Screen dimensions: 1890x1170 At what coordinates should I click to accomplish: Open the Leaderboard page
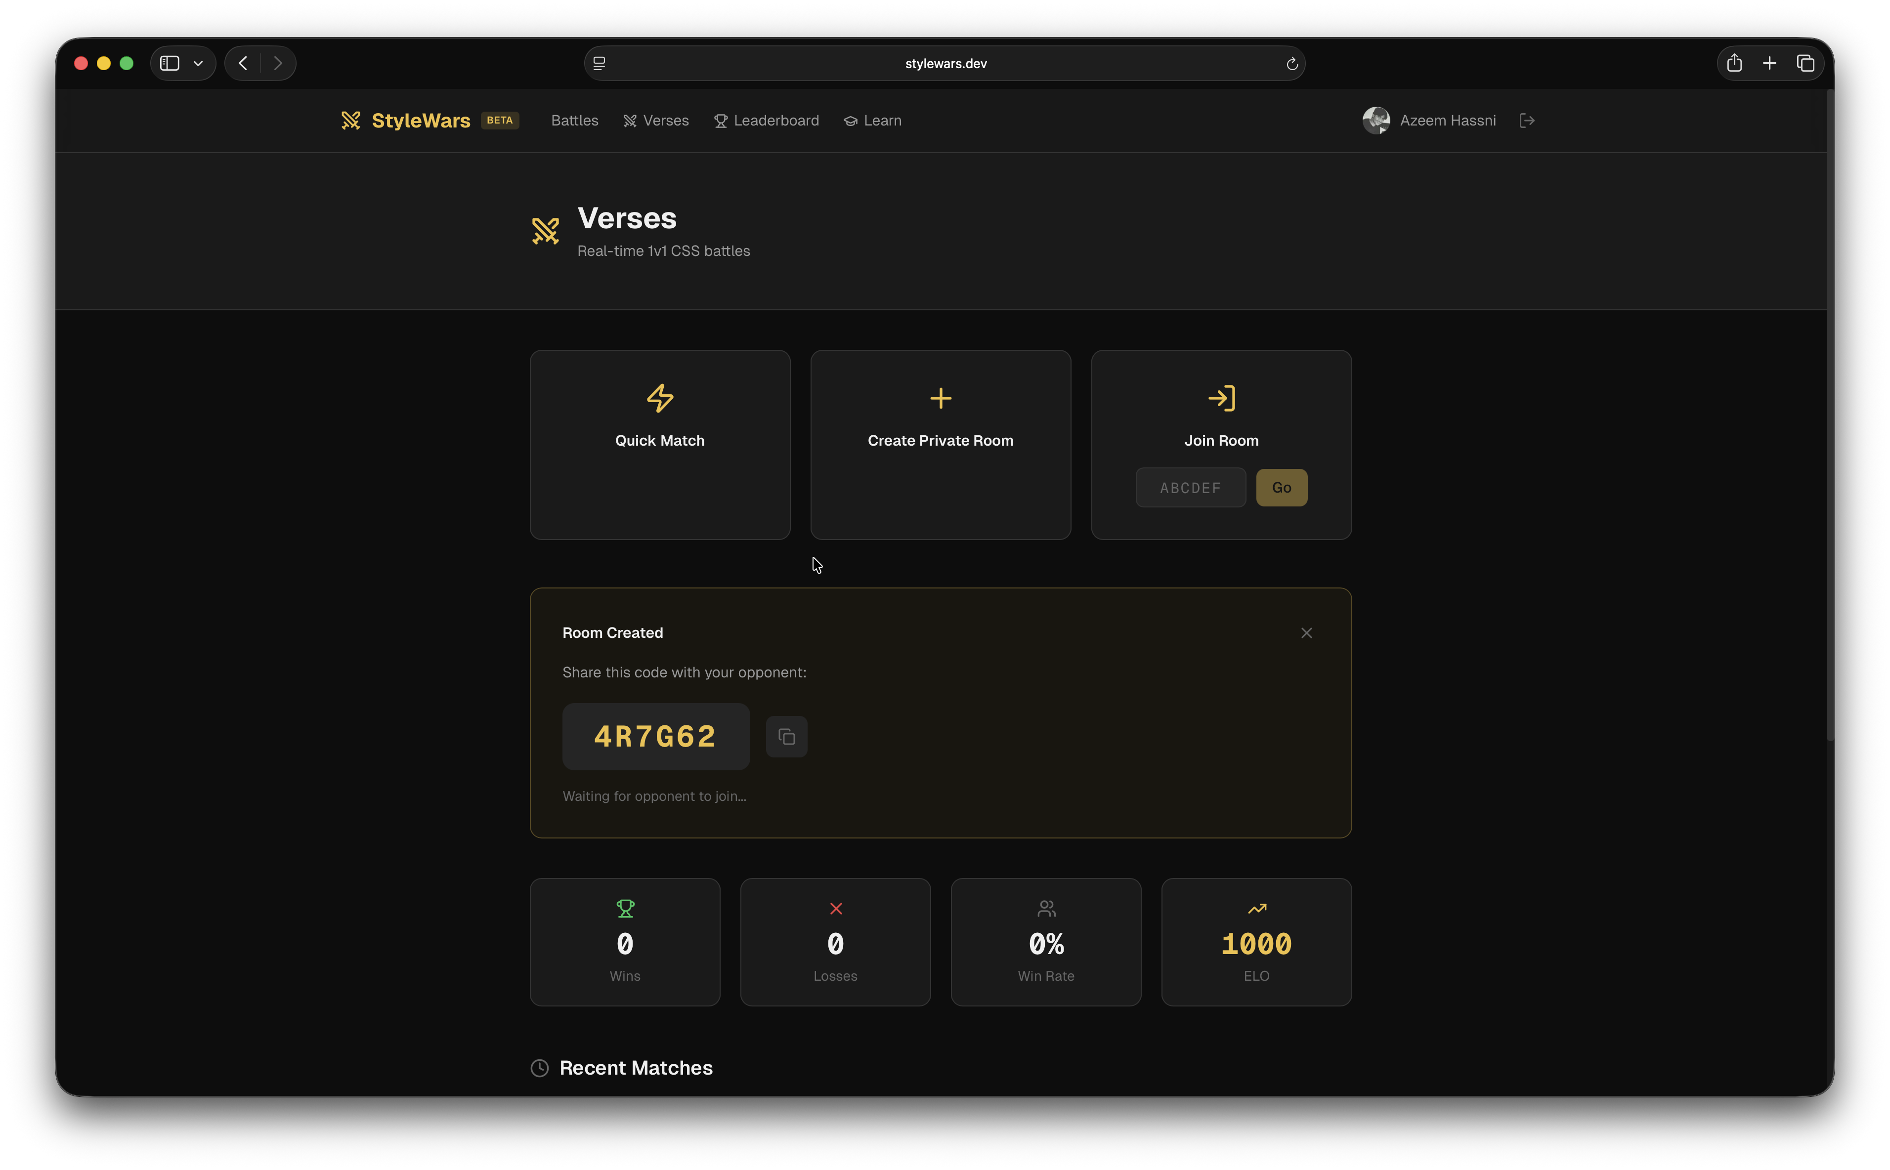(766, 121)
